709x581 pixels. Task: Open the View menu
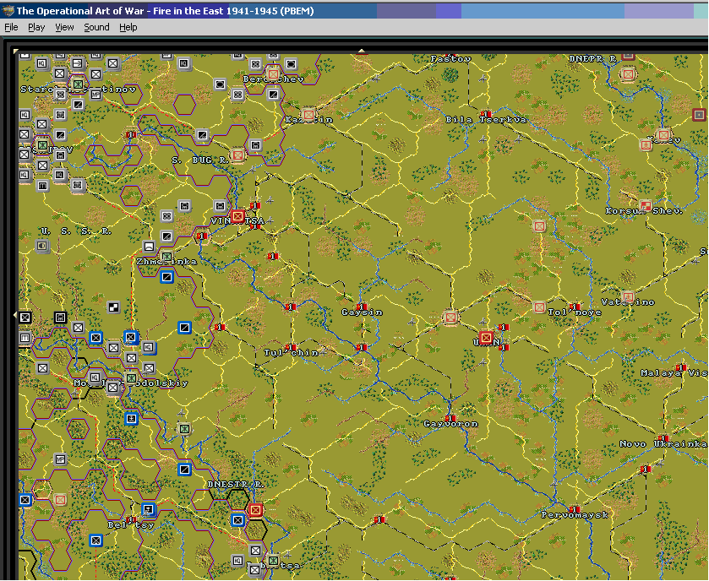click(64, 27)
